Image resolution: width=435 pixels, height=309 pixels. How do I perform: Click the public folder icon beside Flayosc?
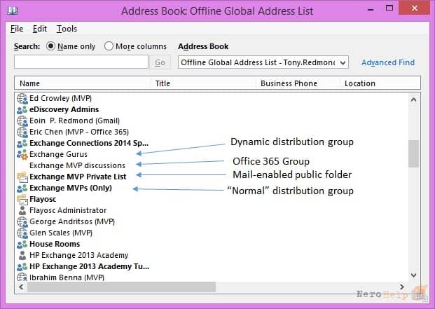click(x=22, y=200)
